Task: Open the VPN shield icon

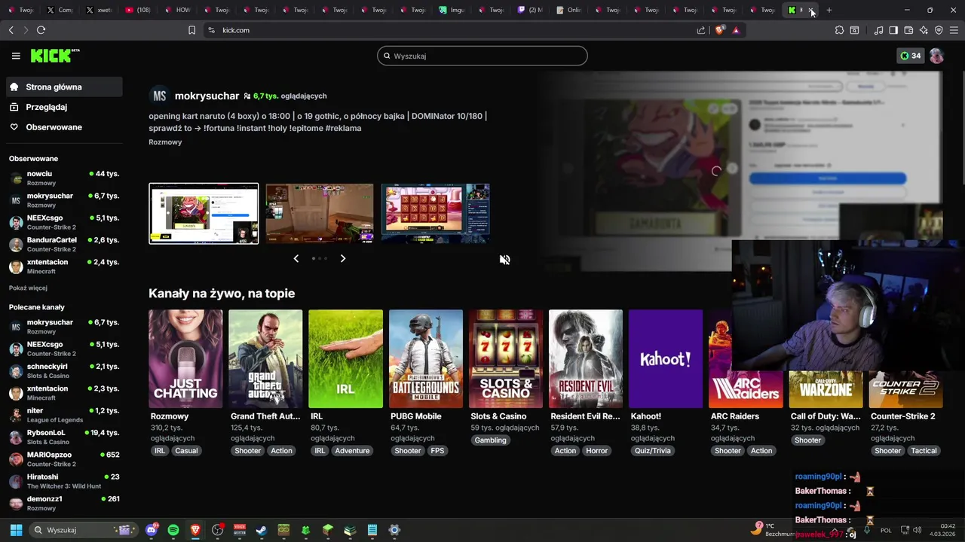Action: (x=939, y=30)
